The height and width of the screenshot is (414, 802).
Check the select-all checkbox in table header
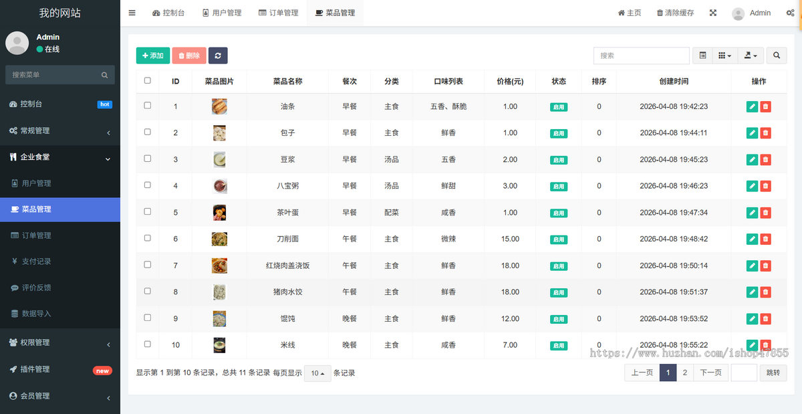(148, 80)
